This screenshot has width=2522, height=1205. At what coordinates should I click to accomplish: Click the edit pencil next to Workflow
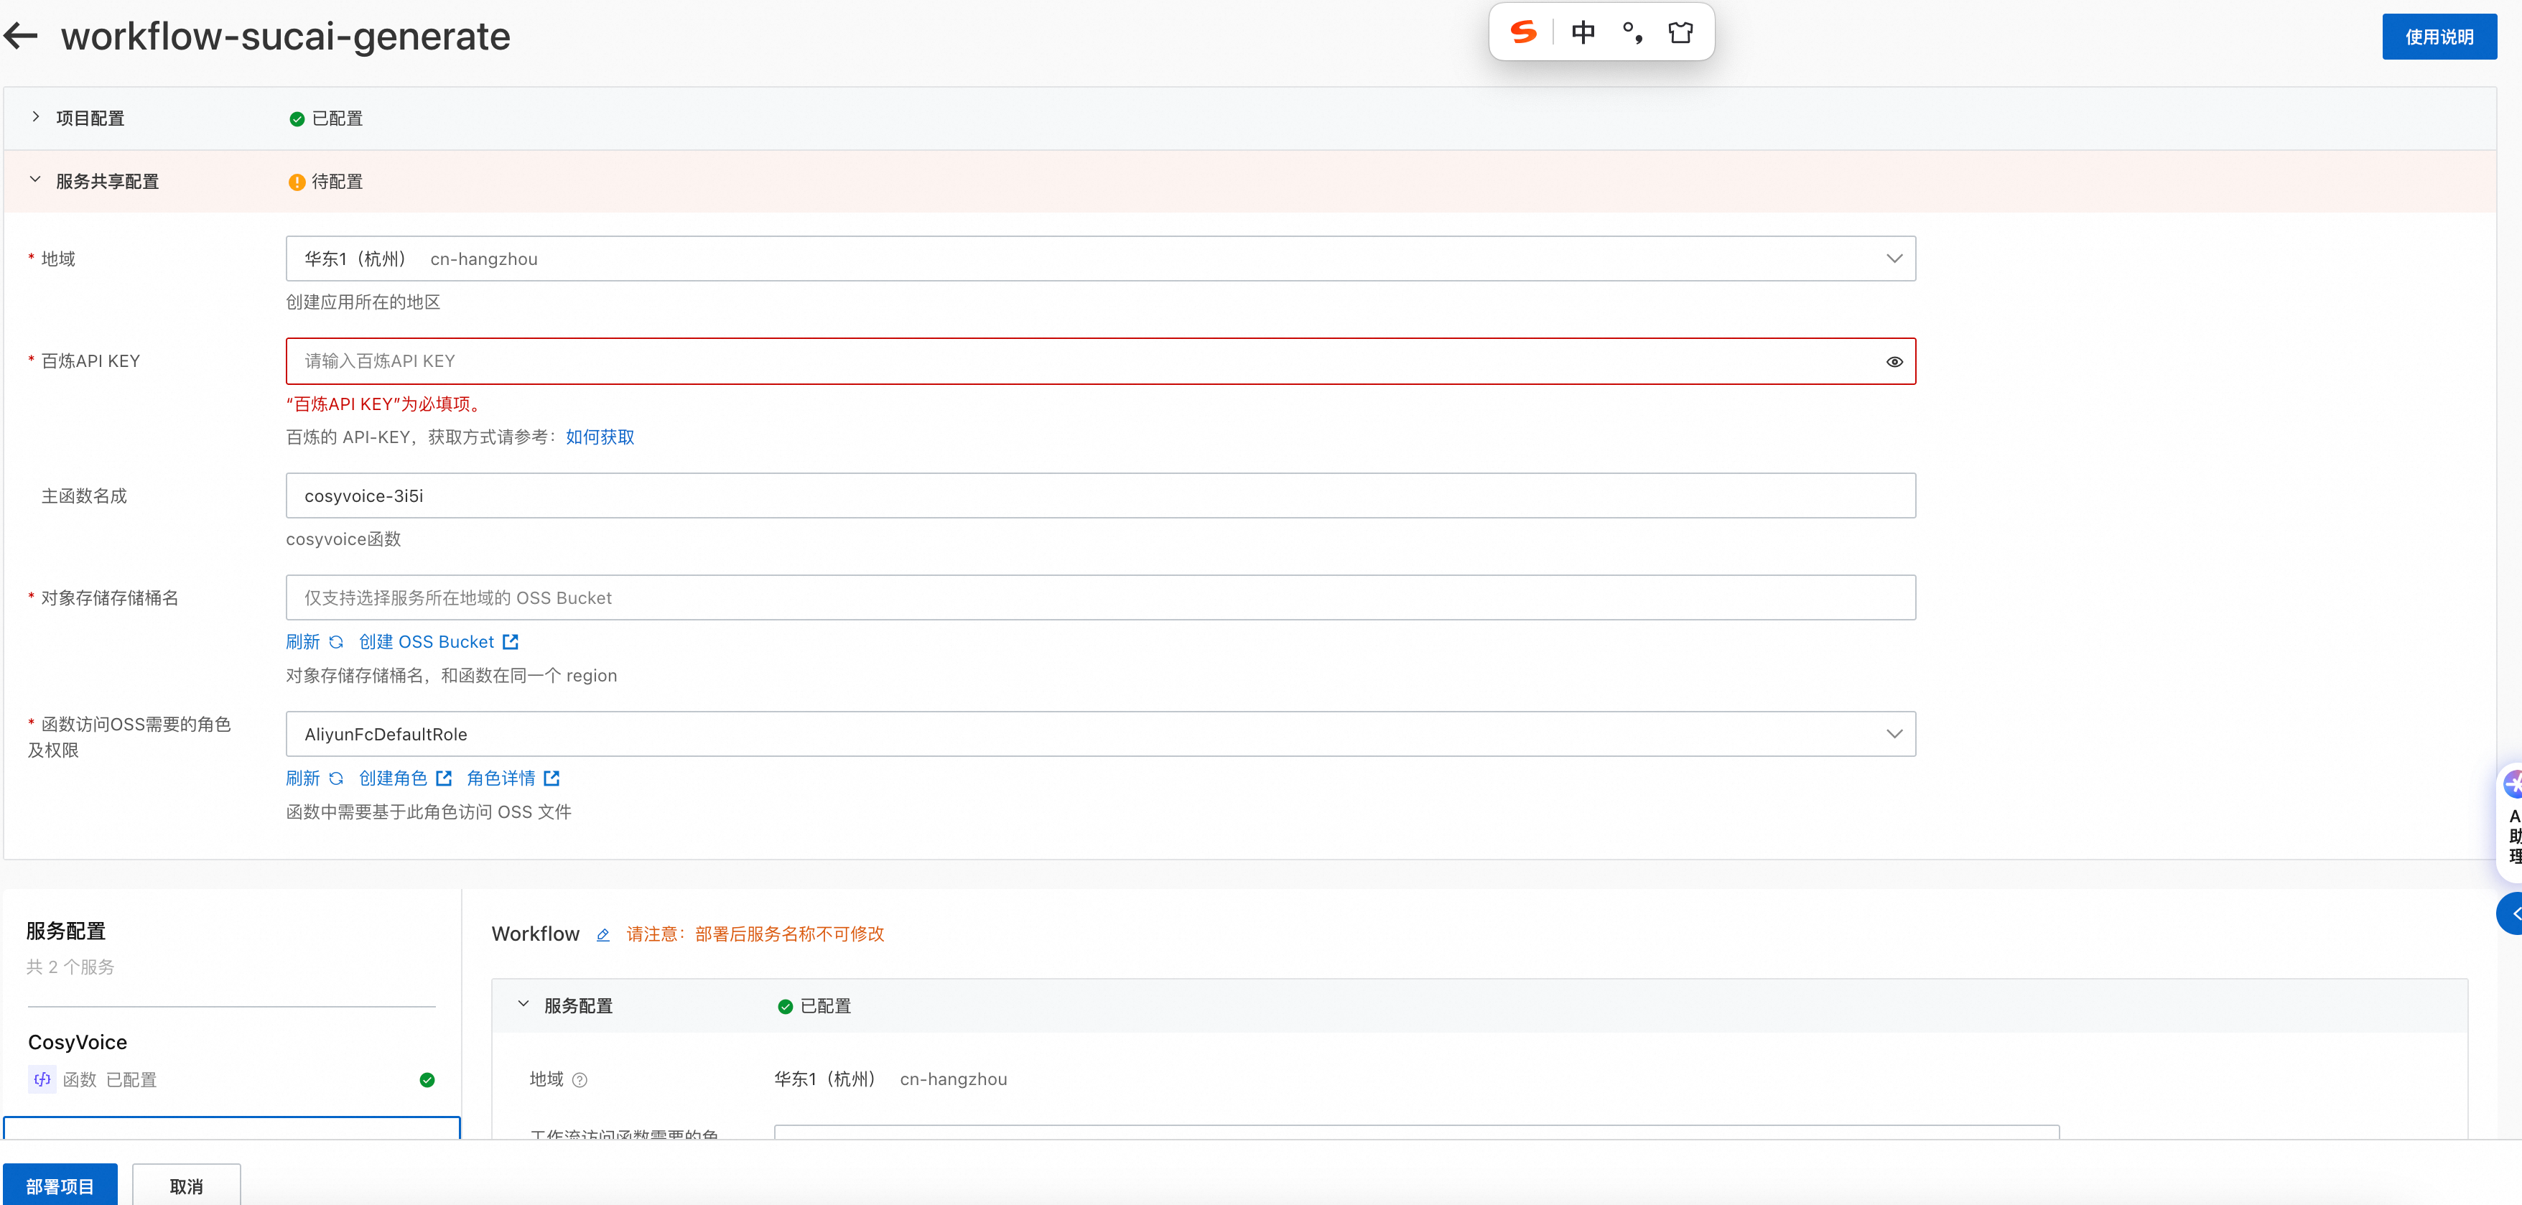point(603,935)
